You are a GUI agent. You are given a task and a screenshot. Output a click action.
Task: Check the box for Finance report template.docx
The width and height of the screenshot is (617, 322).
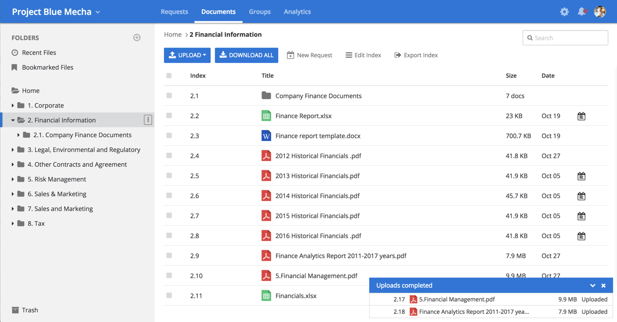pos(169,136)
